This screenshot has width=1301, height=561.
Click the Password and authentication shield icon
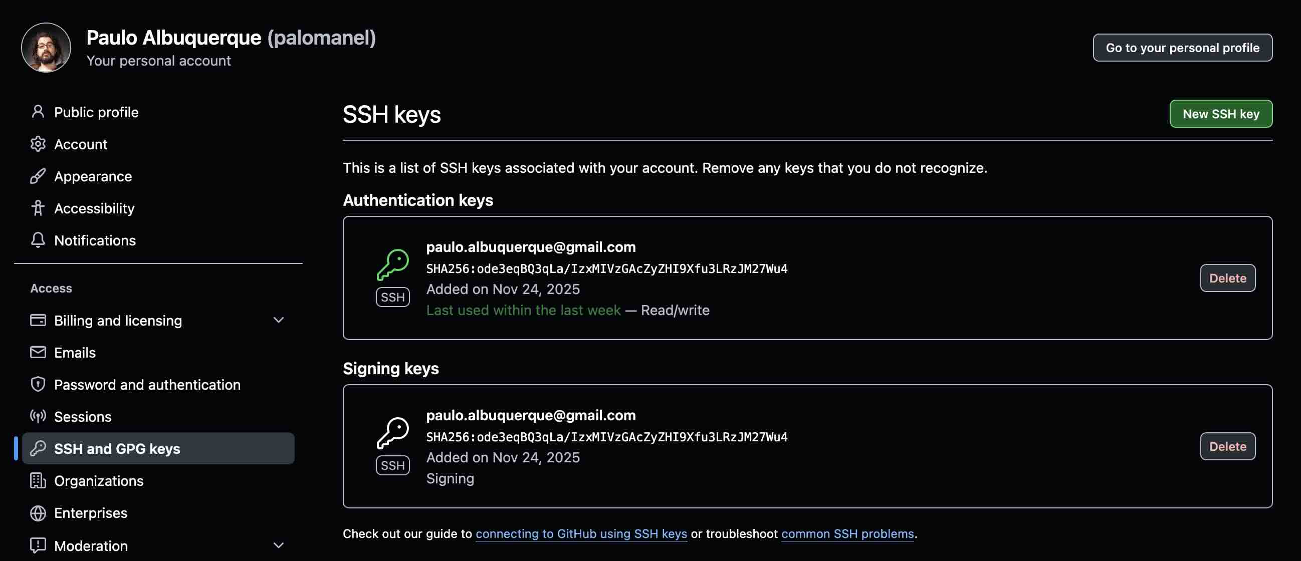click(38, 384)
